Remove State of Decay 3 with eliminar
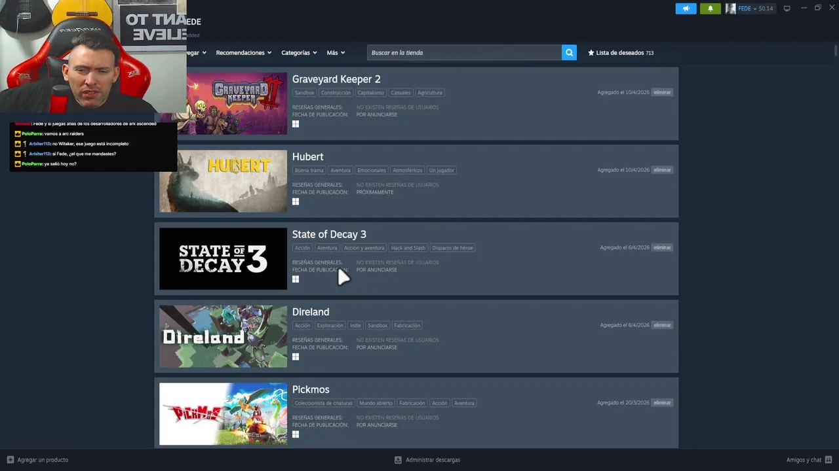The width and height of the screenshot is (839, 471). (x=662, y=248)
